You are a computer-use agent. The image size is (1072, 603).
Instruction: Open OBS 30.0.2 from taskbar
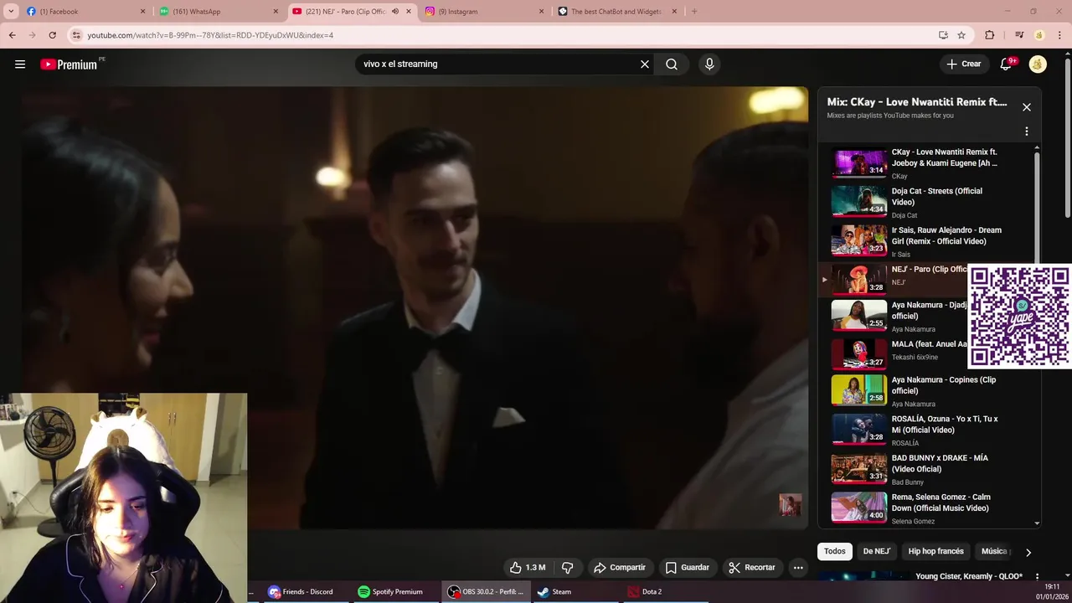(x=486, y=592)
